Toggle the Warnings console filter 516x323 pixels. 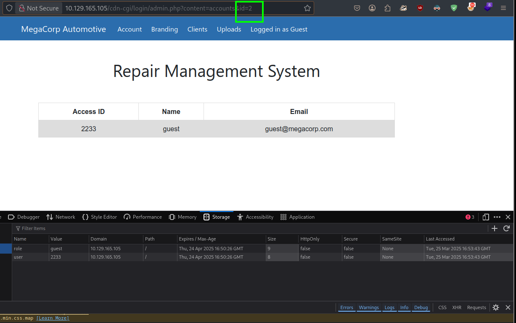(369, 307)
